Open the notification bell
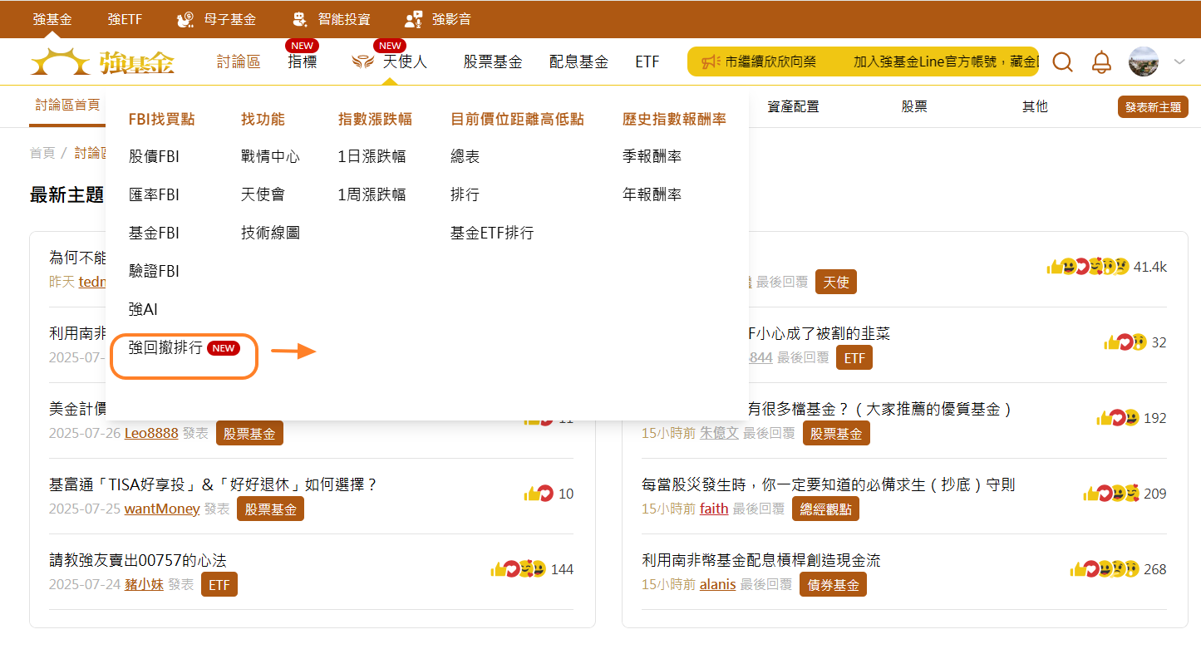The image size is (1201, 649). click(1101, 61)
